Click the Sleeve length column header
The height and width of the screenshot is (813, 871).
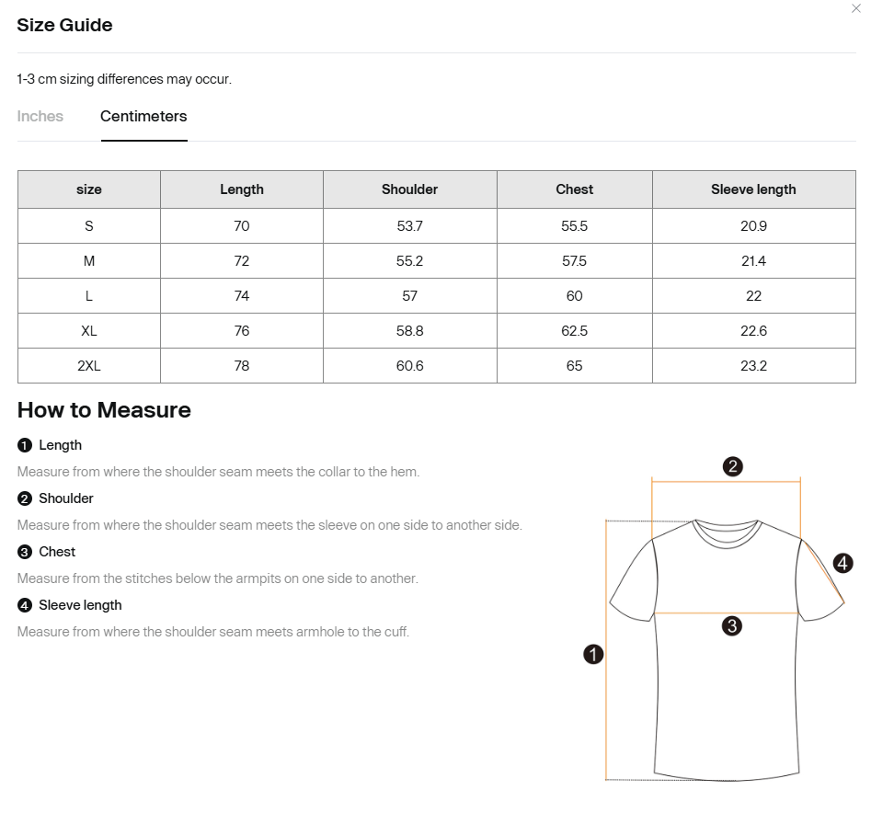(754, 189)
